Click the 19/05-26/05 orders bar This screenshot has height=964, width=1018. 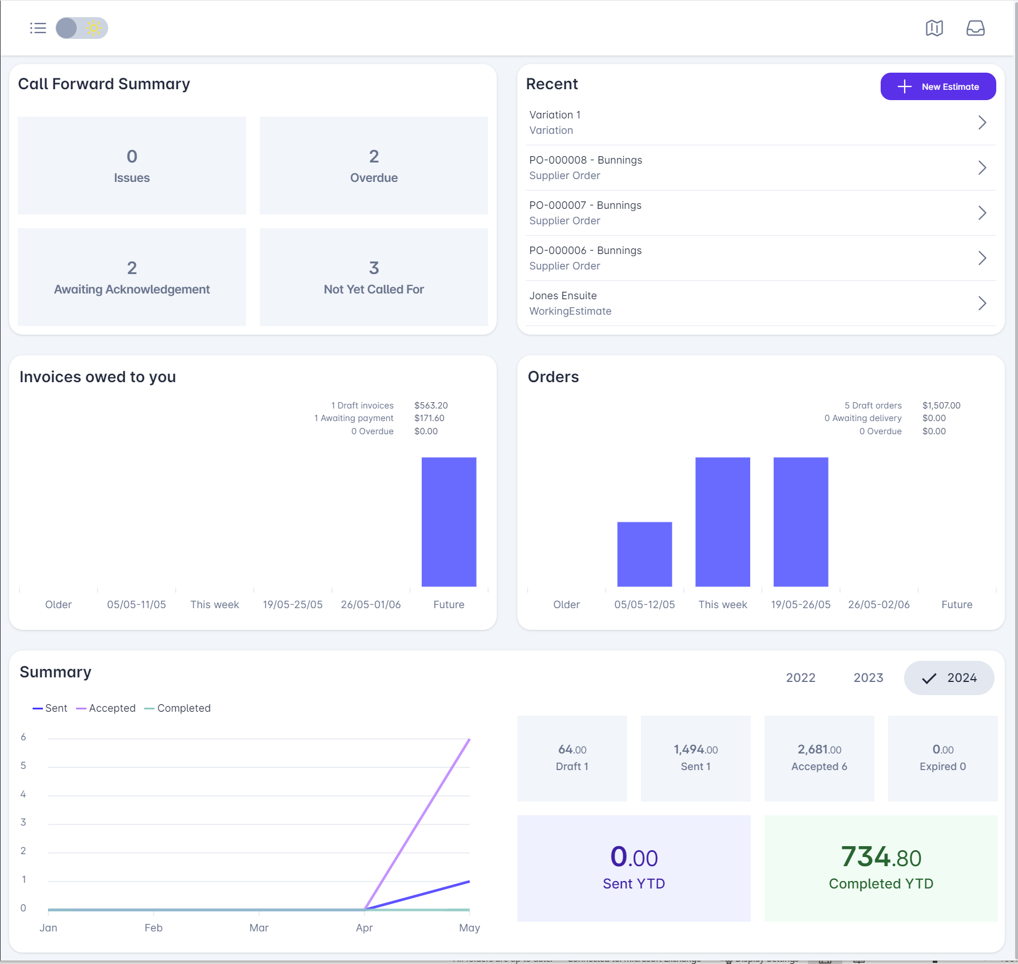(801, 522)
